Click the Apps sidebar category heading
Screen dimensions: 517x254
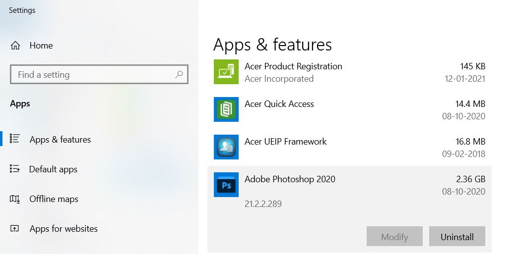tap(20, 104)
